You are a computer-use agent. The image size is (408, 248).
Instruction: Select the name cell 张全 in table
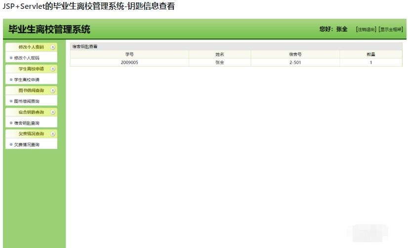pos(220,62)
